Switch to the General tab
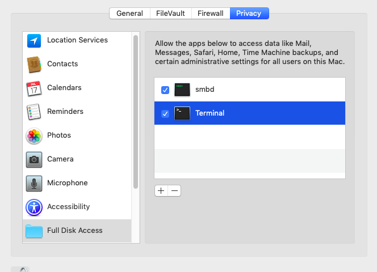377x272 pixels. click(129, 14)
